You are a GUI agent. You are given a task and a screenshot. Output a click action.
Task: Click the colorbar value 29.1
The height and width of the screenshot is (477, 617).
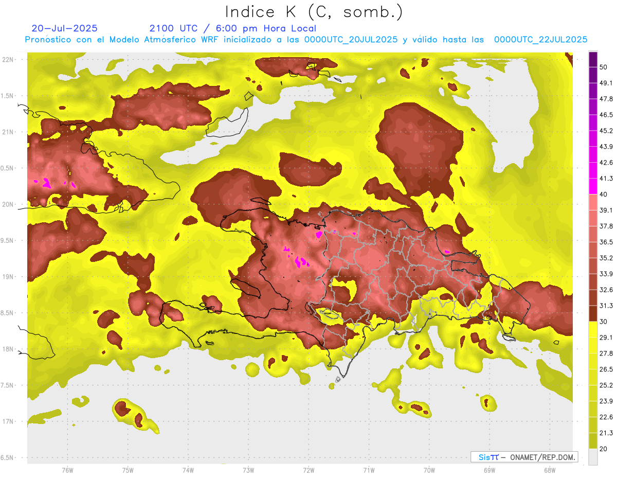pos(606,338)
